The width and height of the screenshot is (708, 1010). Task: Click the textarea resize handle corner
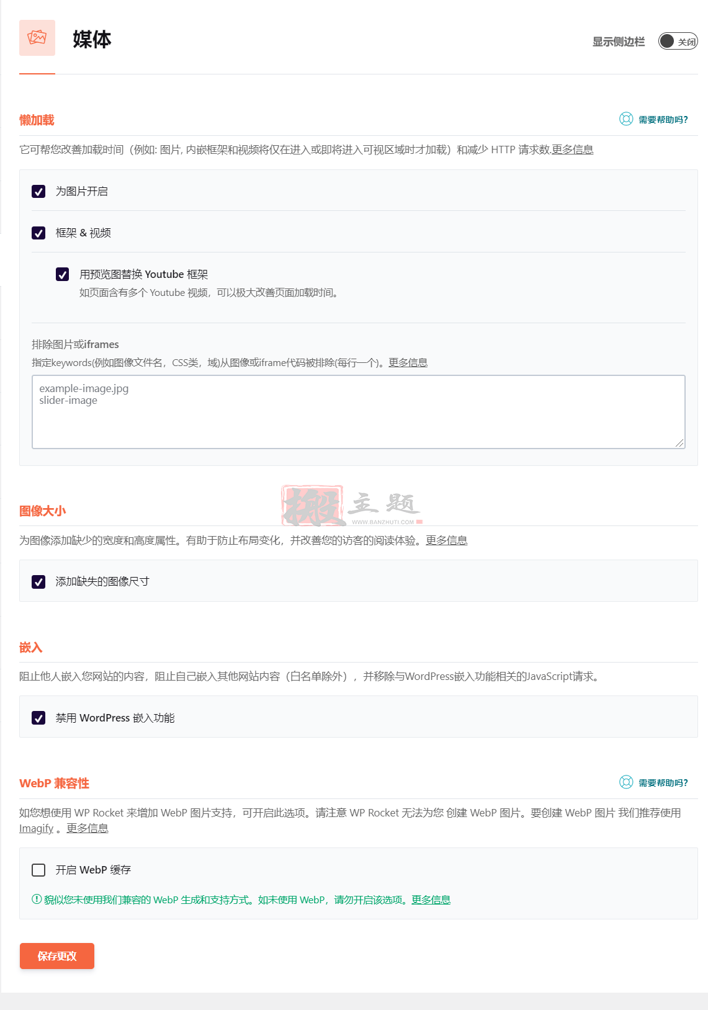[680, 443]
